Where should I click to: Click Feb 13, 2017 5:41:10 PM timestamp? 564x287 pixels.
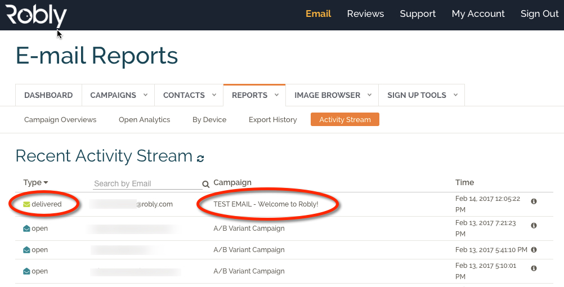[x=491, y=250]
